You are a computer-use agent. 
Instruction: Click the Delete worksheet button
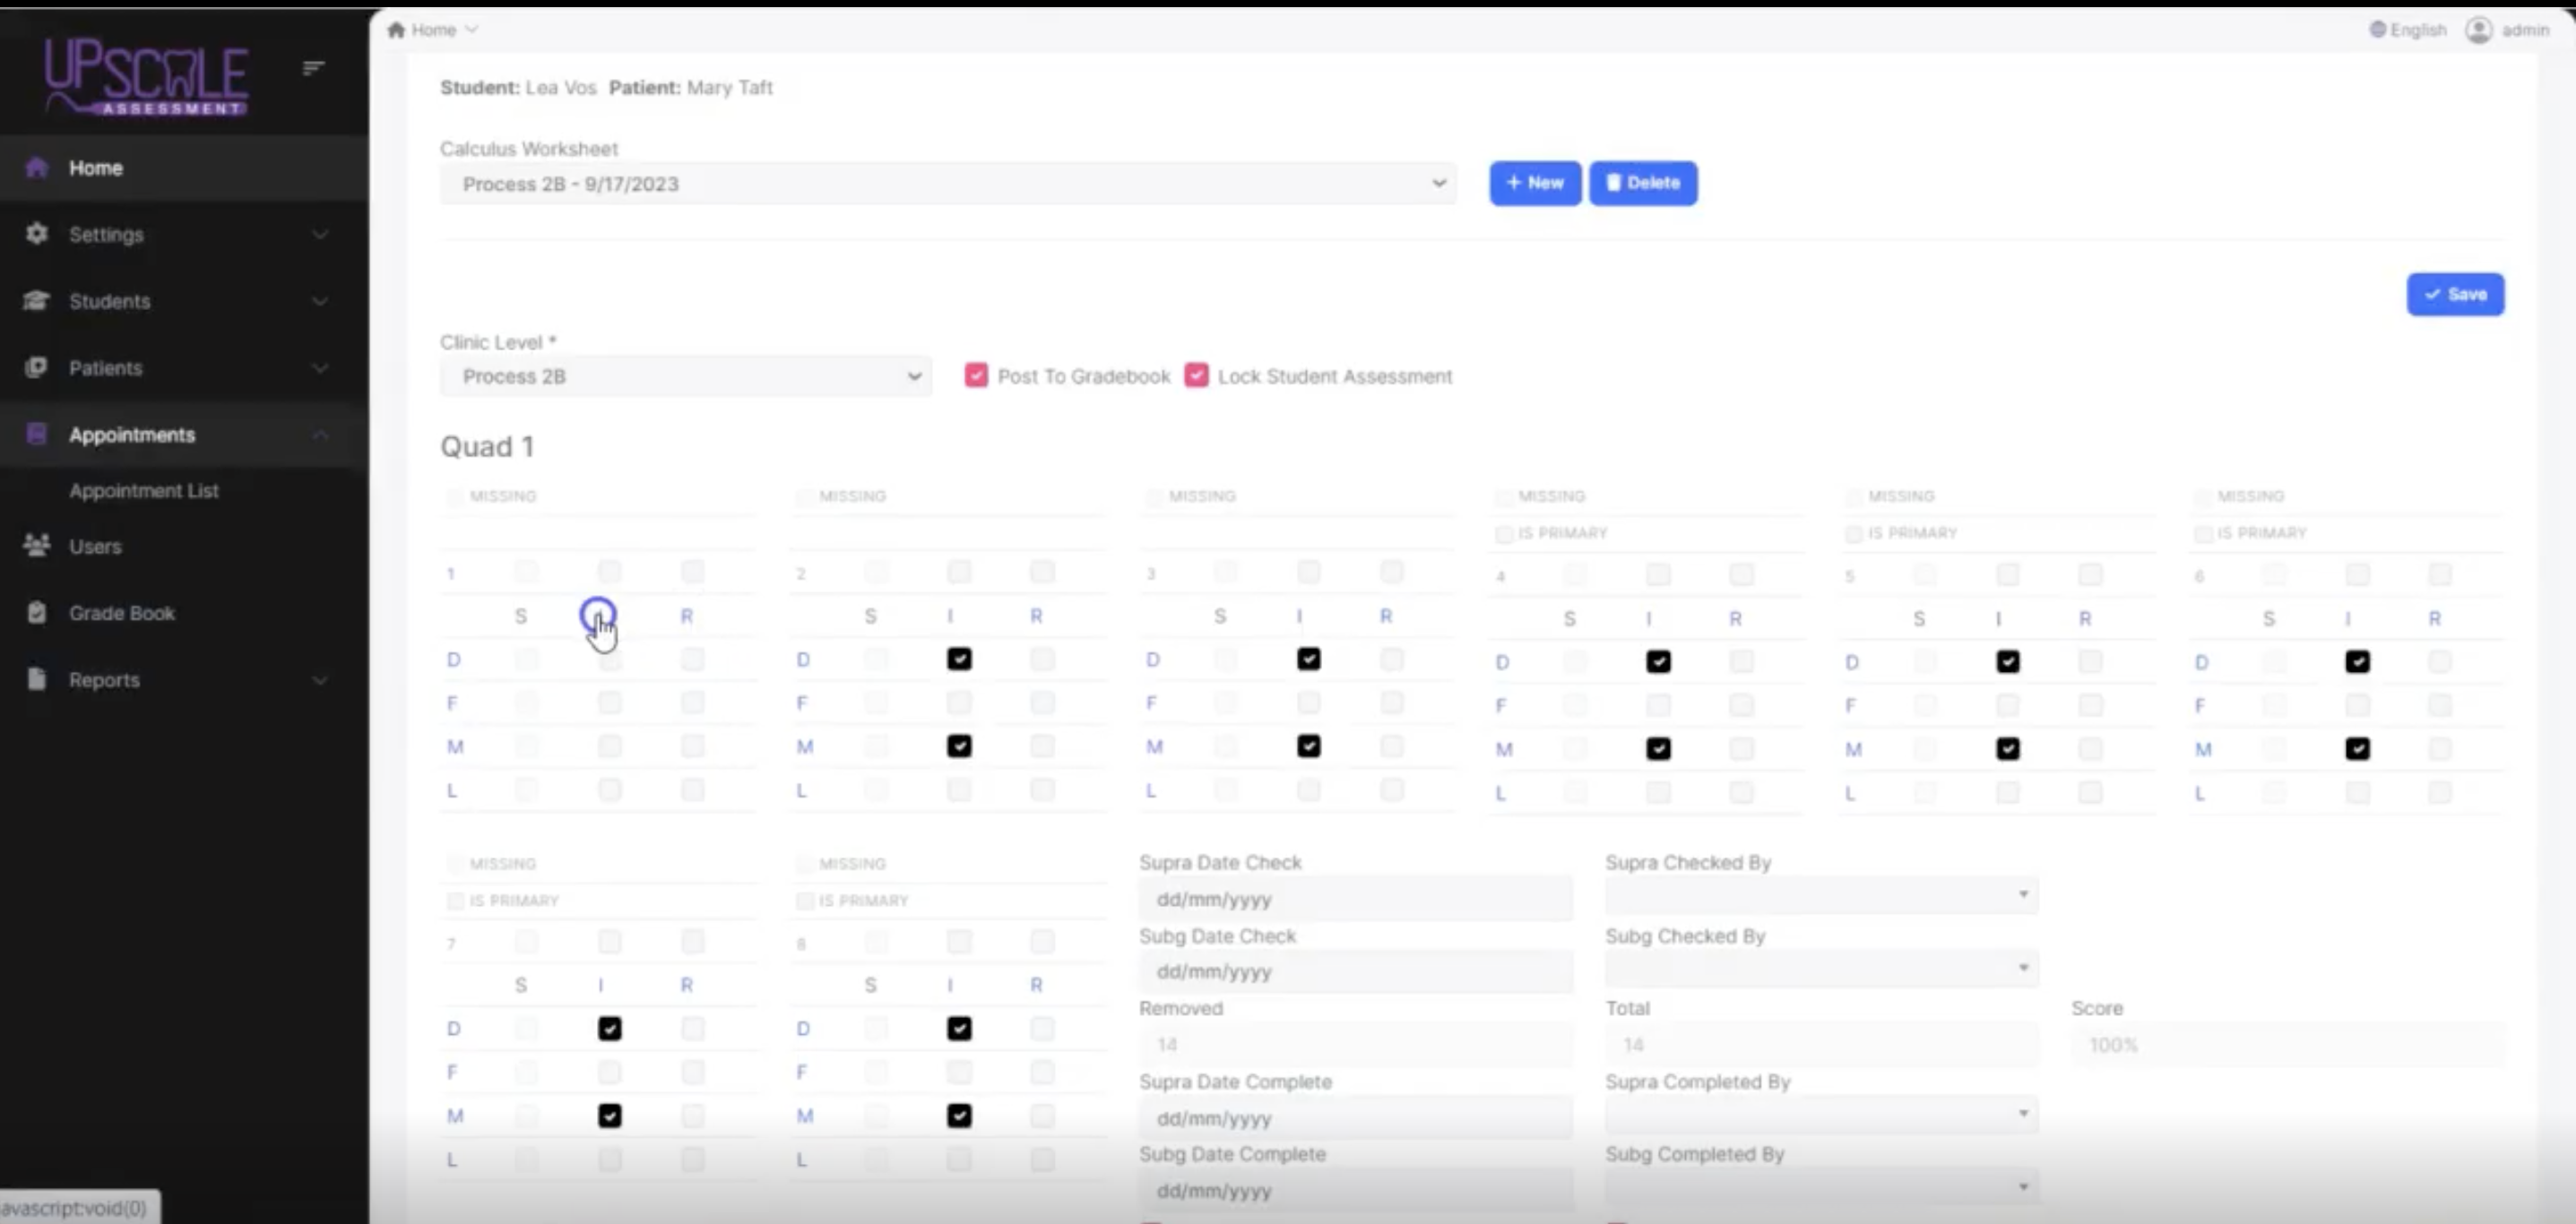[x=1643, y=183]
